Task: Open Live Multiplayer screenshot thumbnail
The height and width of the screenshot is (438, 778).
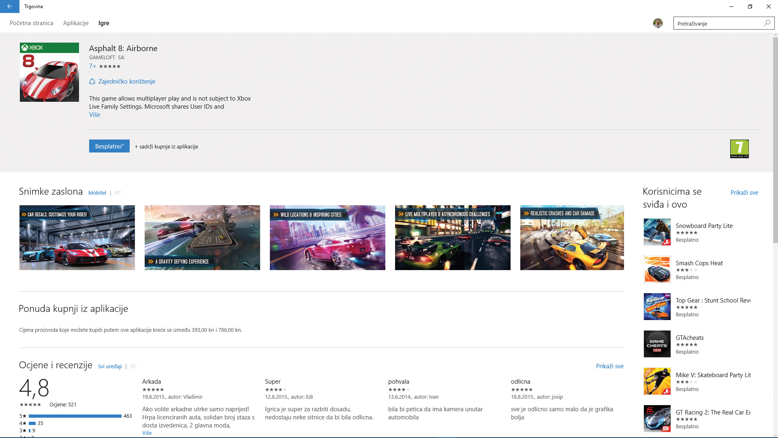Action: point(453,238)
